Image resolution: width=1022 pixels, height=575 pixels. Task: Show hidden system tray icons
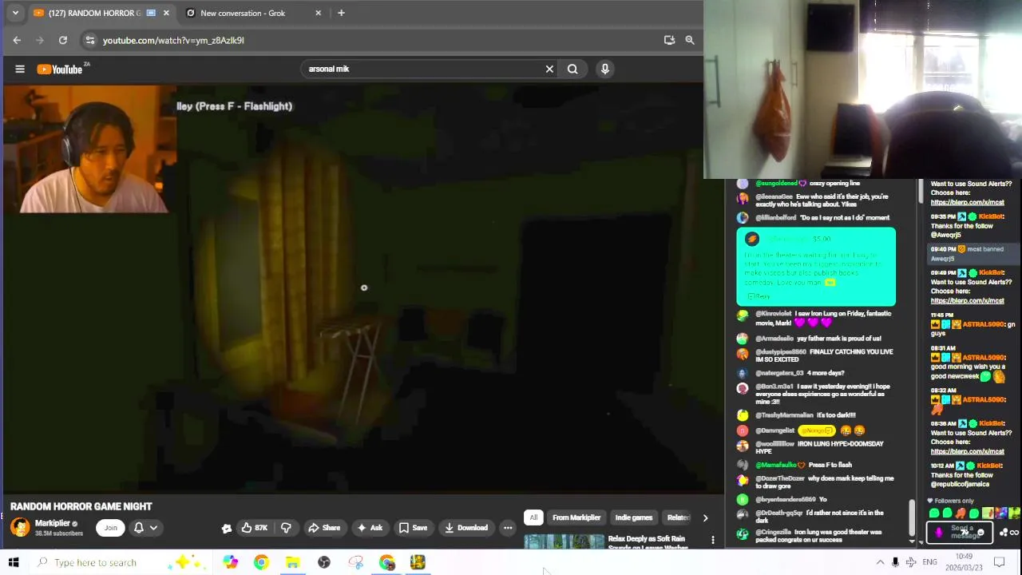tap(880, 562)
